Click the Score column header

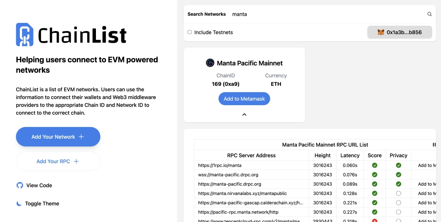point(374,156)
